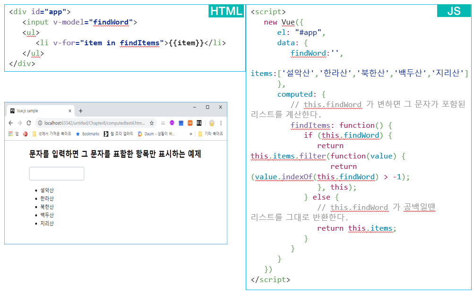Reload the page with the refresh icon
Screen dimensions: 474x292
point(29,123)
